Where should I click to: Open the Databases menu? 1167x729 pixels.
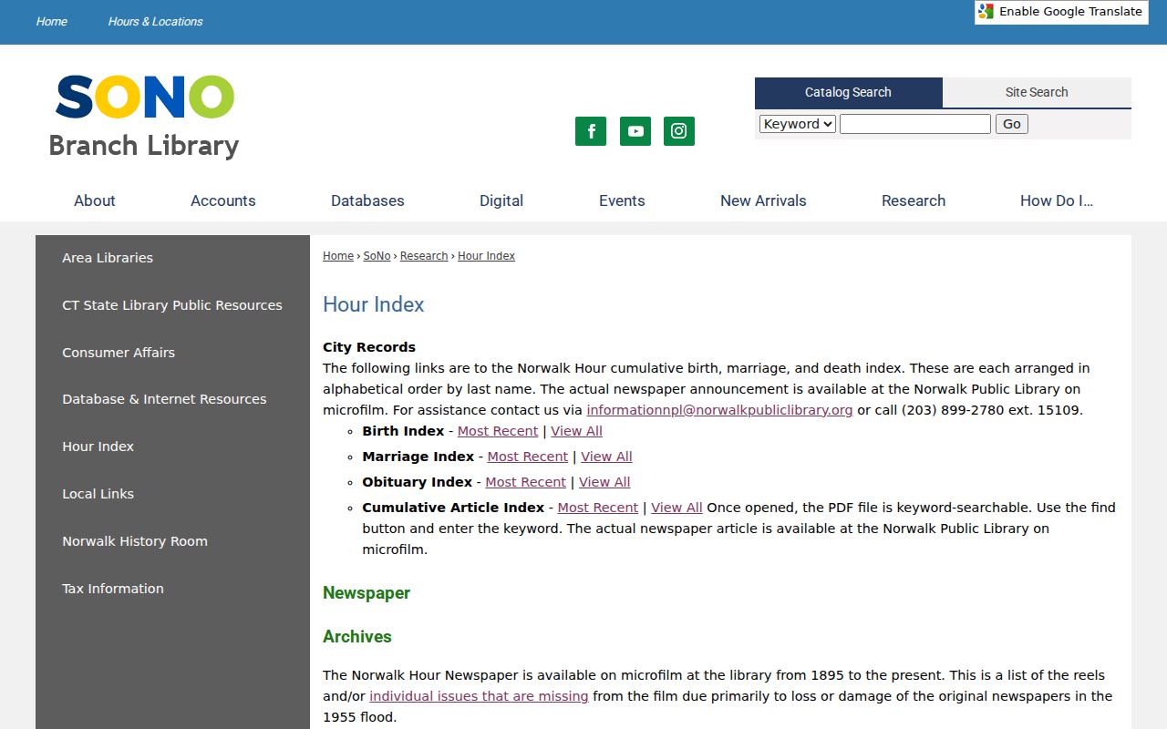pos(367,200)
